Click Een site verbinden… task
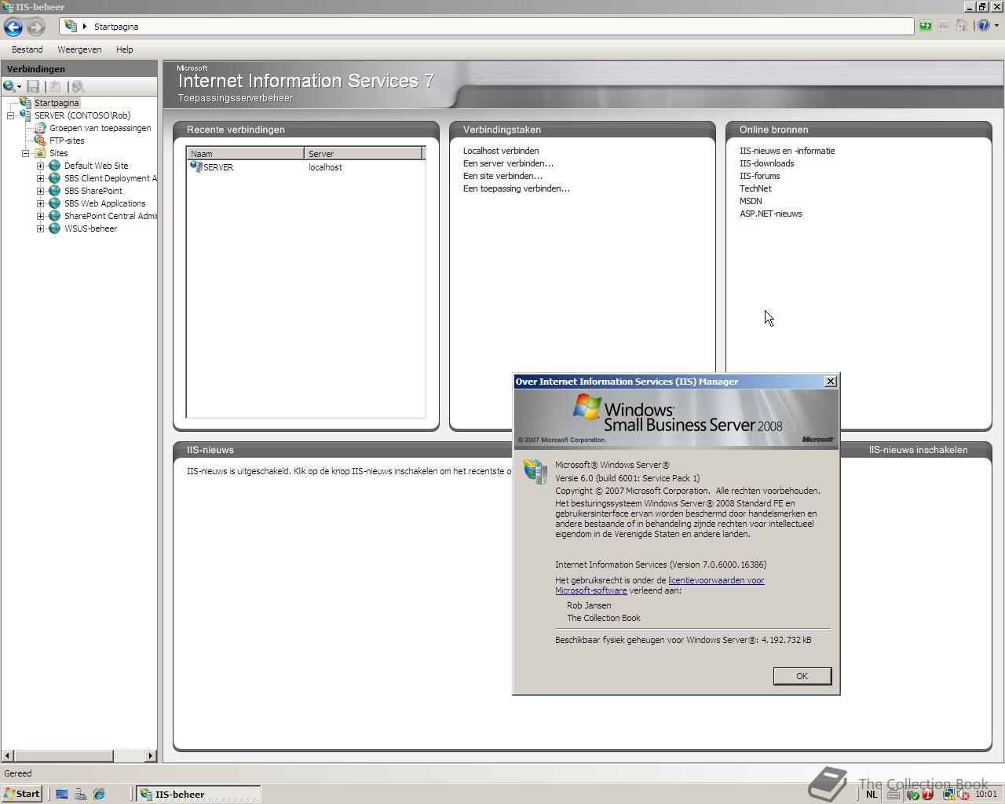Viewport: 1005px width, 804px height. (502, 176)
